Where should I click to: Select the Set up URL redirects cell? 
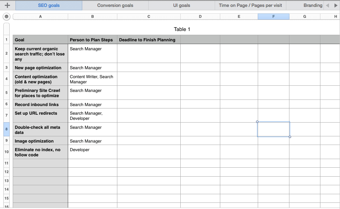[x=40, y=115]
